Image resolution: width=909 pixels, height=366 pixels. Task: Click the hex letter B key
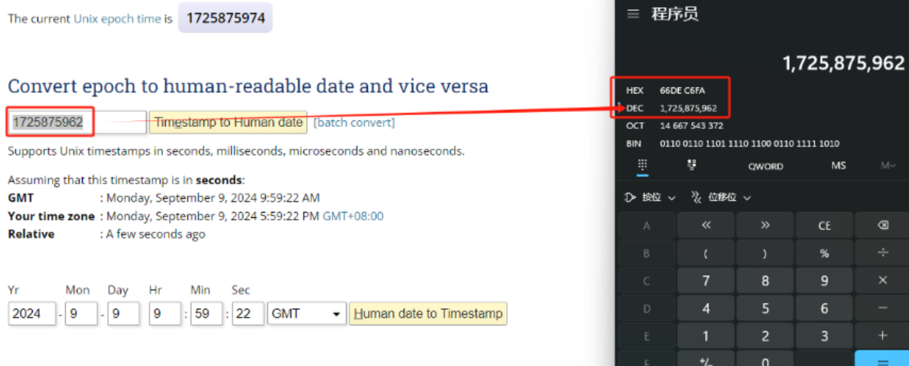click(x=646, y=253)
